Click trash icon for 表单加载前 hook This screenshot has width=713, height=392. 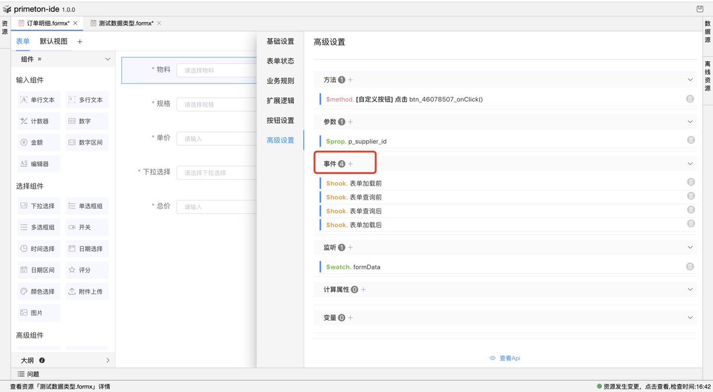691,182
